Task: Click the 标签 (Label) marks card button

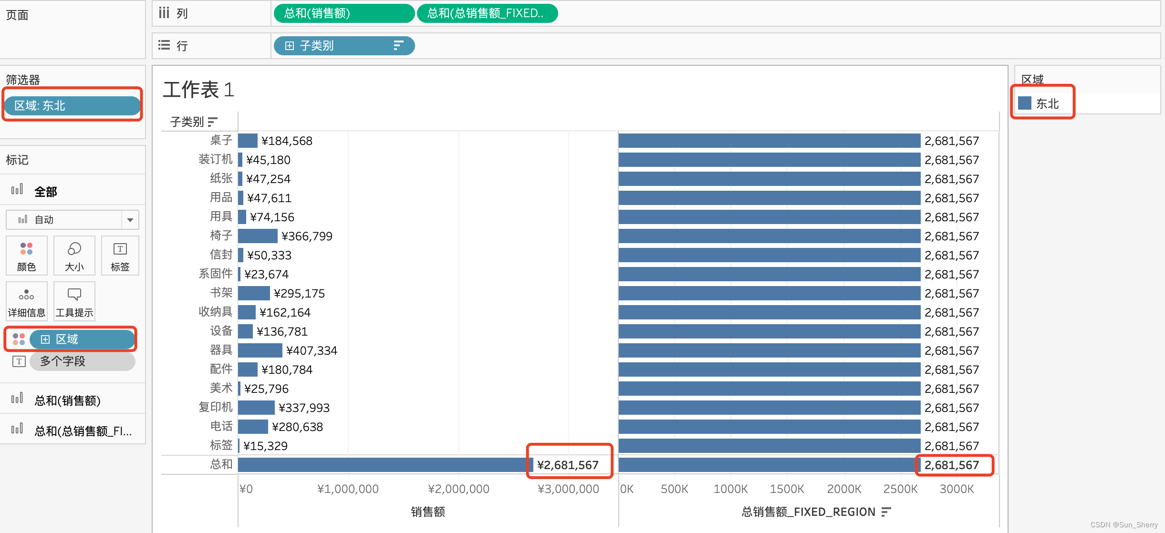Action: coord(120,256)
